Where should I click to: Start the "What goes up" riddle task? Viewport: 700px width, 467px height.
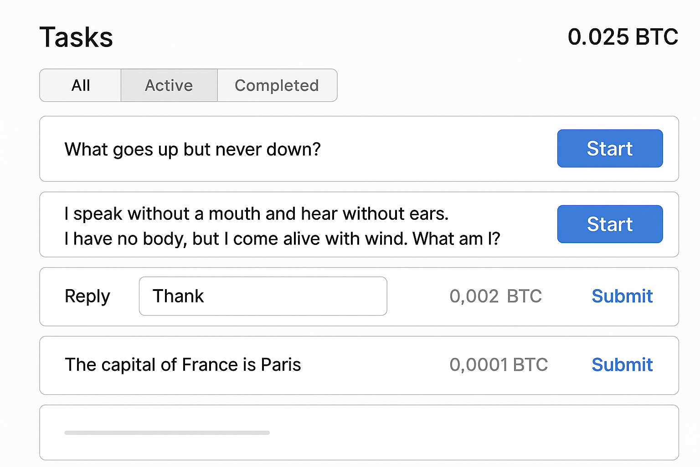click(x=610, y=149)
